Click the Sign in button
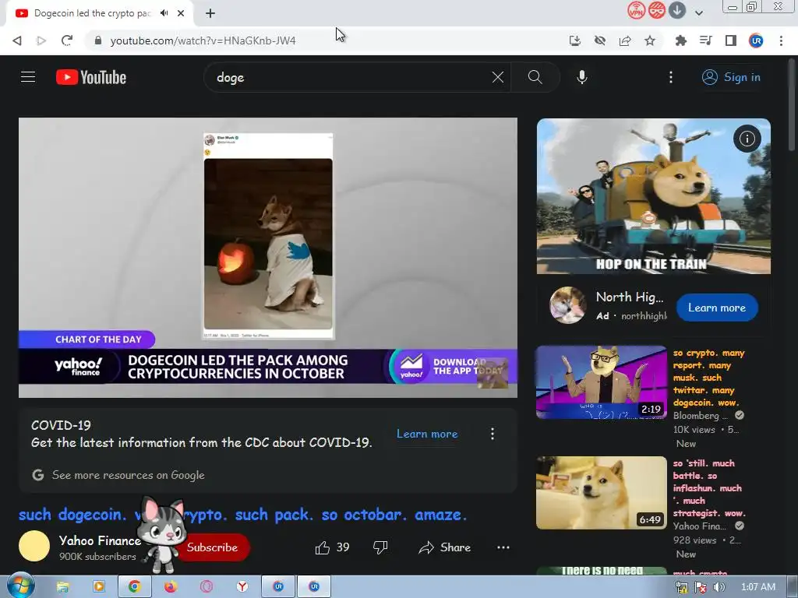The height and width of the screenshot is (598, 798). click(731, 77)
